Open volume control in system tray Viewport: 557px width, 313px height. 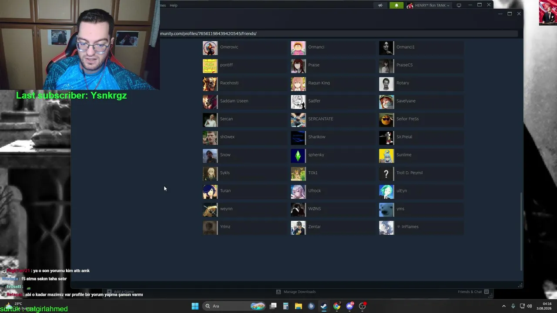[530, 306]
